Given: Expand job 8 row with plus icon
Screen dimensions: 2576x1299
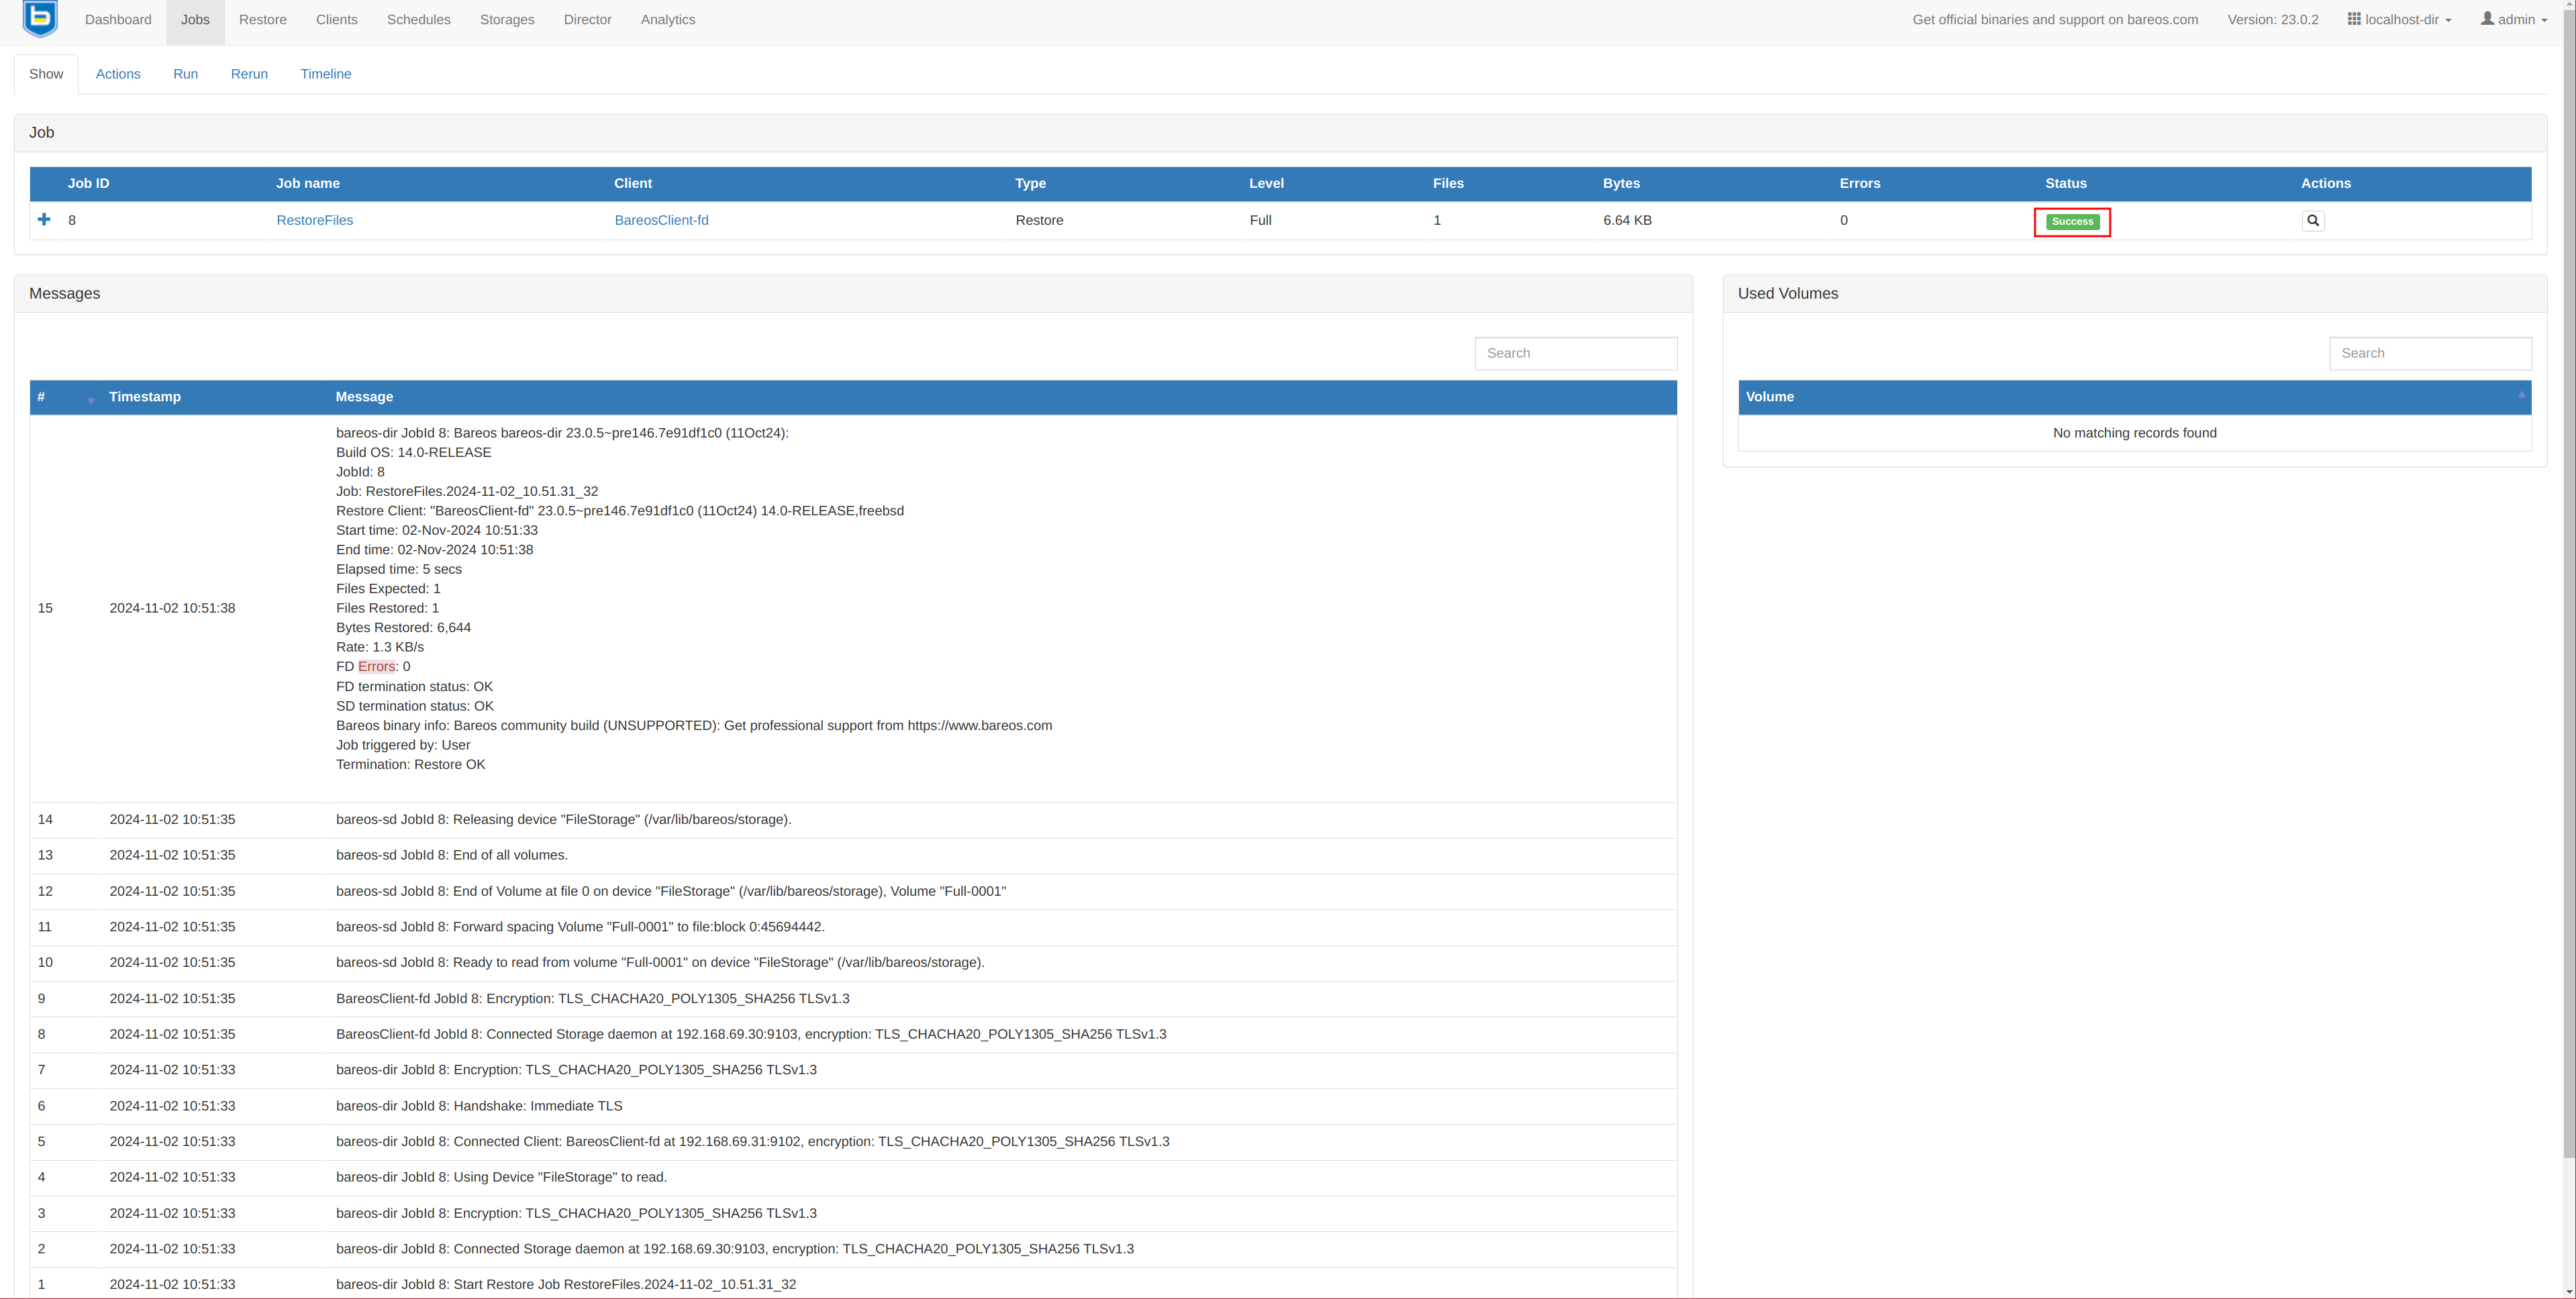Looking at the screenshot, I should pos(44,220).
